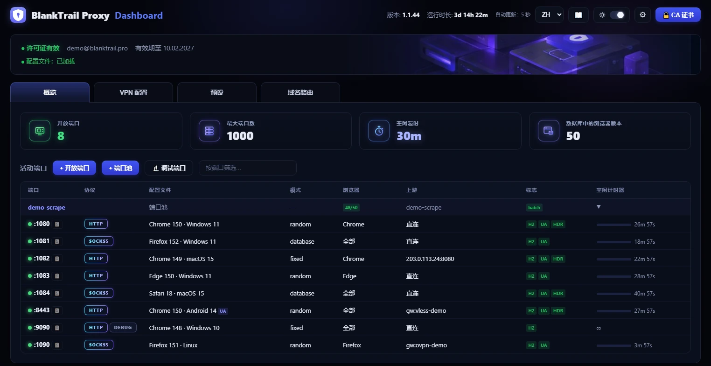
Task: Switch to the VPN 配置 tab
Action: tap(133, 92)
